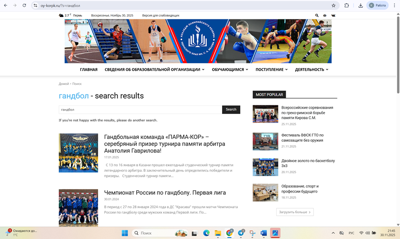Open the Чемпионат России по гандболу article
Image resolution: width=400 pixels, height=239 pixels.
tap(165, 193)
